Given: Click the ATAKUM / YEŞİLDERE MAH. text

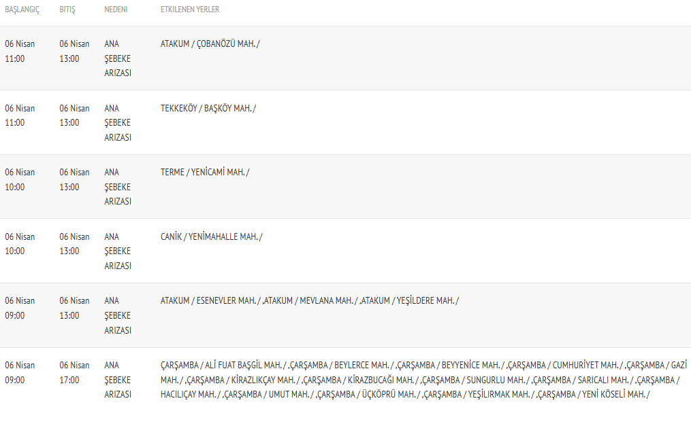Looking at the screenshot, I should (x=411, y=300).
